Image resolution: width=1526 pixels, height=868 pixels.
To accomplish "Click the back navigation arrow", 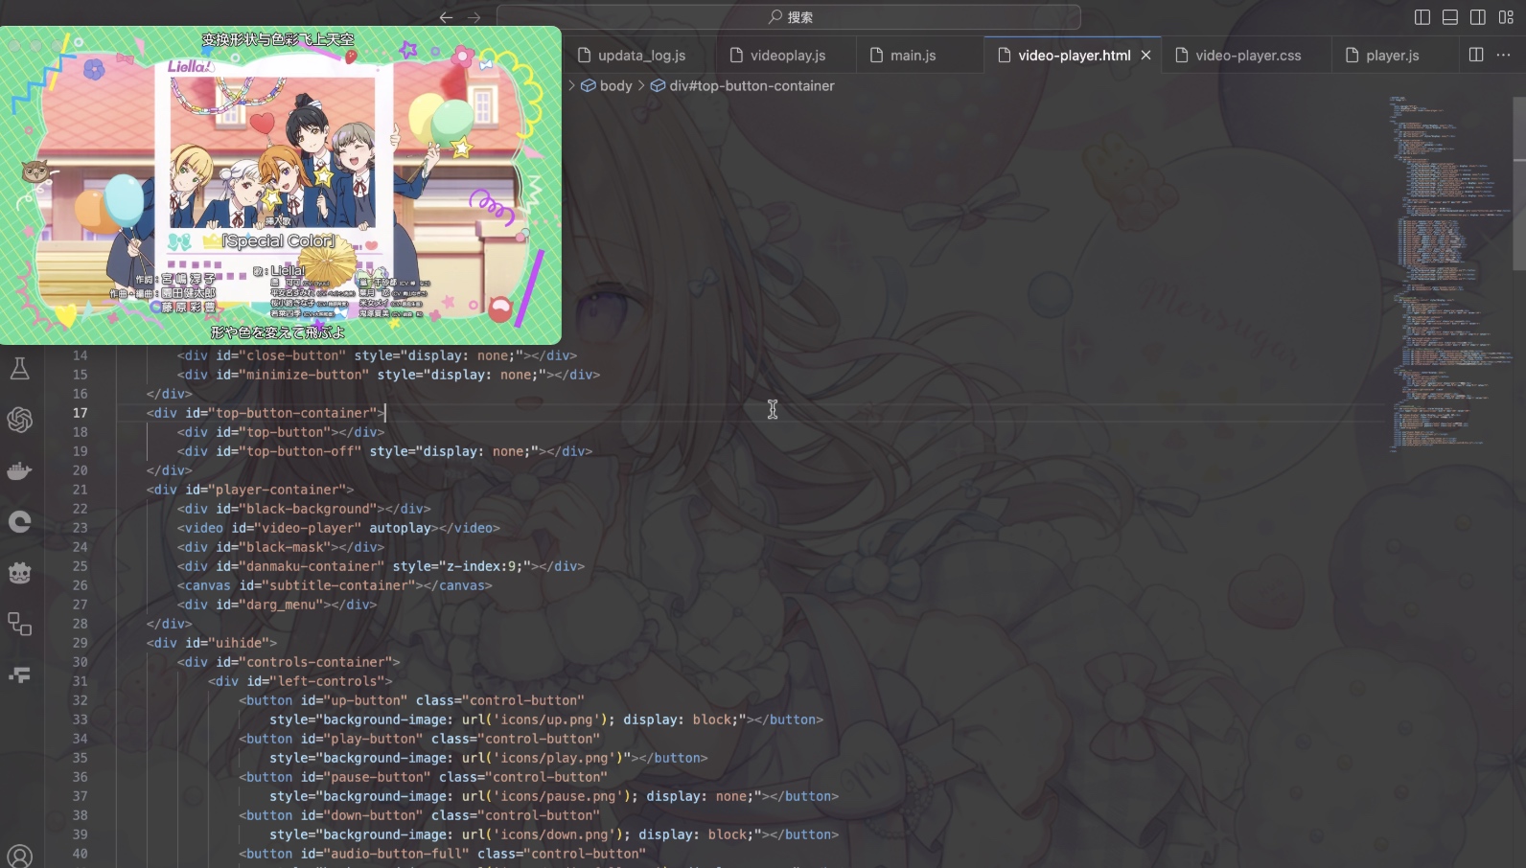I will [446, 17].
